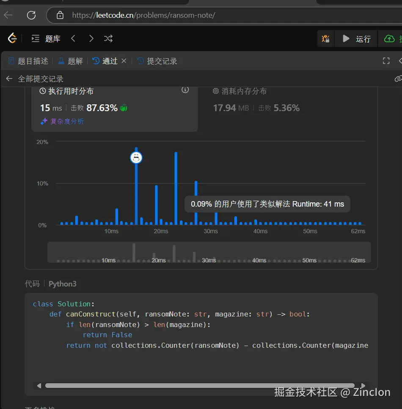Image resolution: width=402 pixels, height=409 pixels.
Task: Close the 通过 tab
Action: 124,61
